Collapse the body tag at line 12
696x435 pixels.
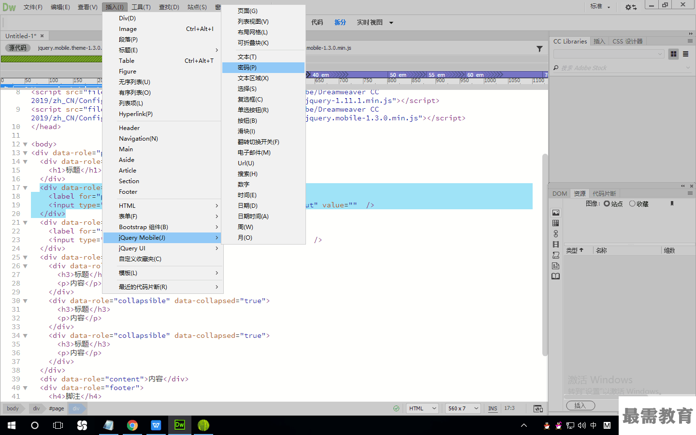point(25,145)
